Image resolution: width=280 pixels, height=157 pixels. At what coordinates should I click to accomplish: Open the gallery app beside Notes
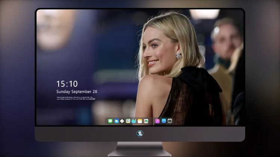coord(146,121)
